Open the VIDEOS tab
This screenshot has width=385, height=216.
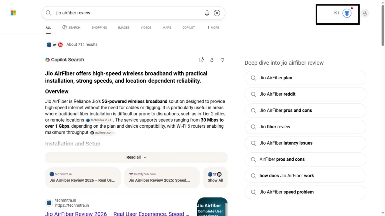(146, 28)
